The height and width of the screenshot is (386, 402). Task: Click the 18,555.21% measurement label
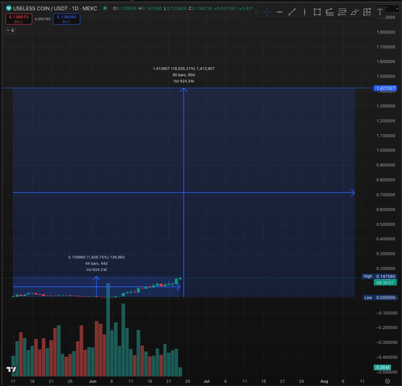(x=183, y=68)
